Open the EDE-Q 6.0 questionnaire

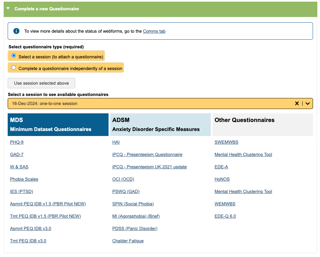[x=225, y=216]
